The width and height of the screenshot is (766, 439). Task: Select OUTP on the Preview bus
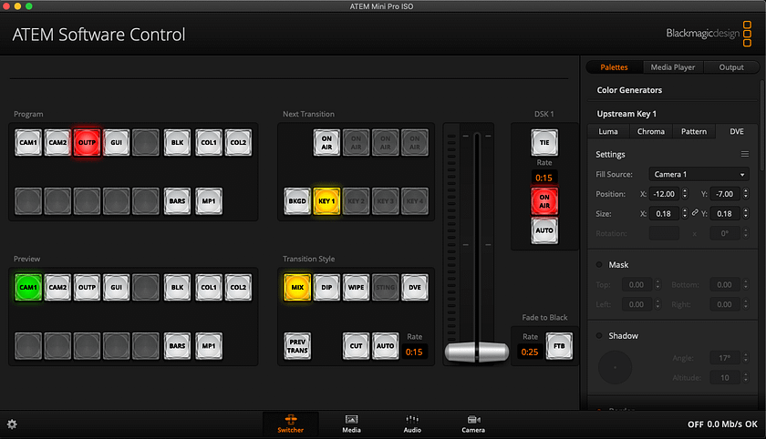coord(87,287)
